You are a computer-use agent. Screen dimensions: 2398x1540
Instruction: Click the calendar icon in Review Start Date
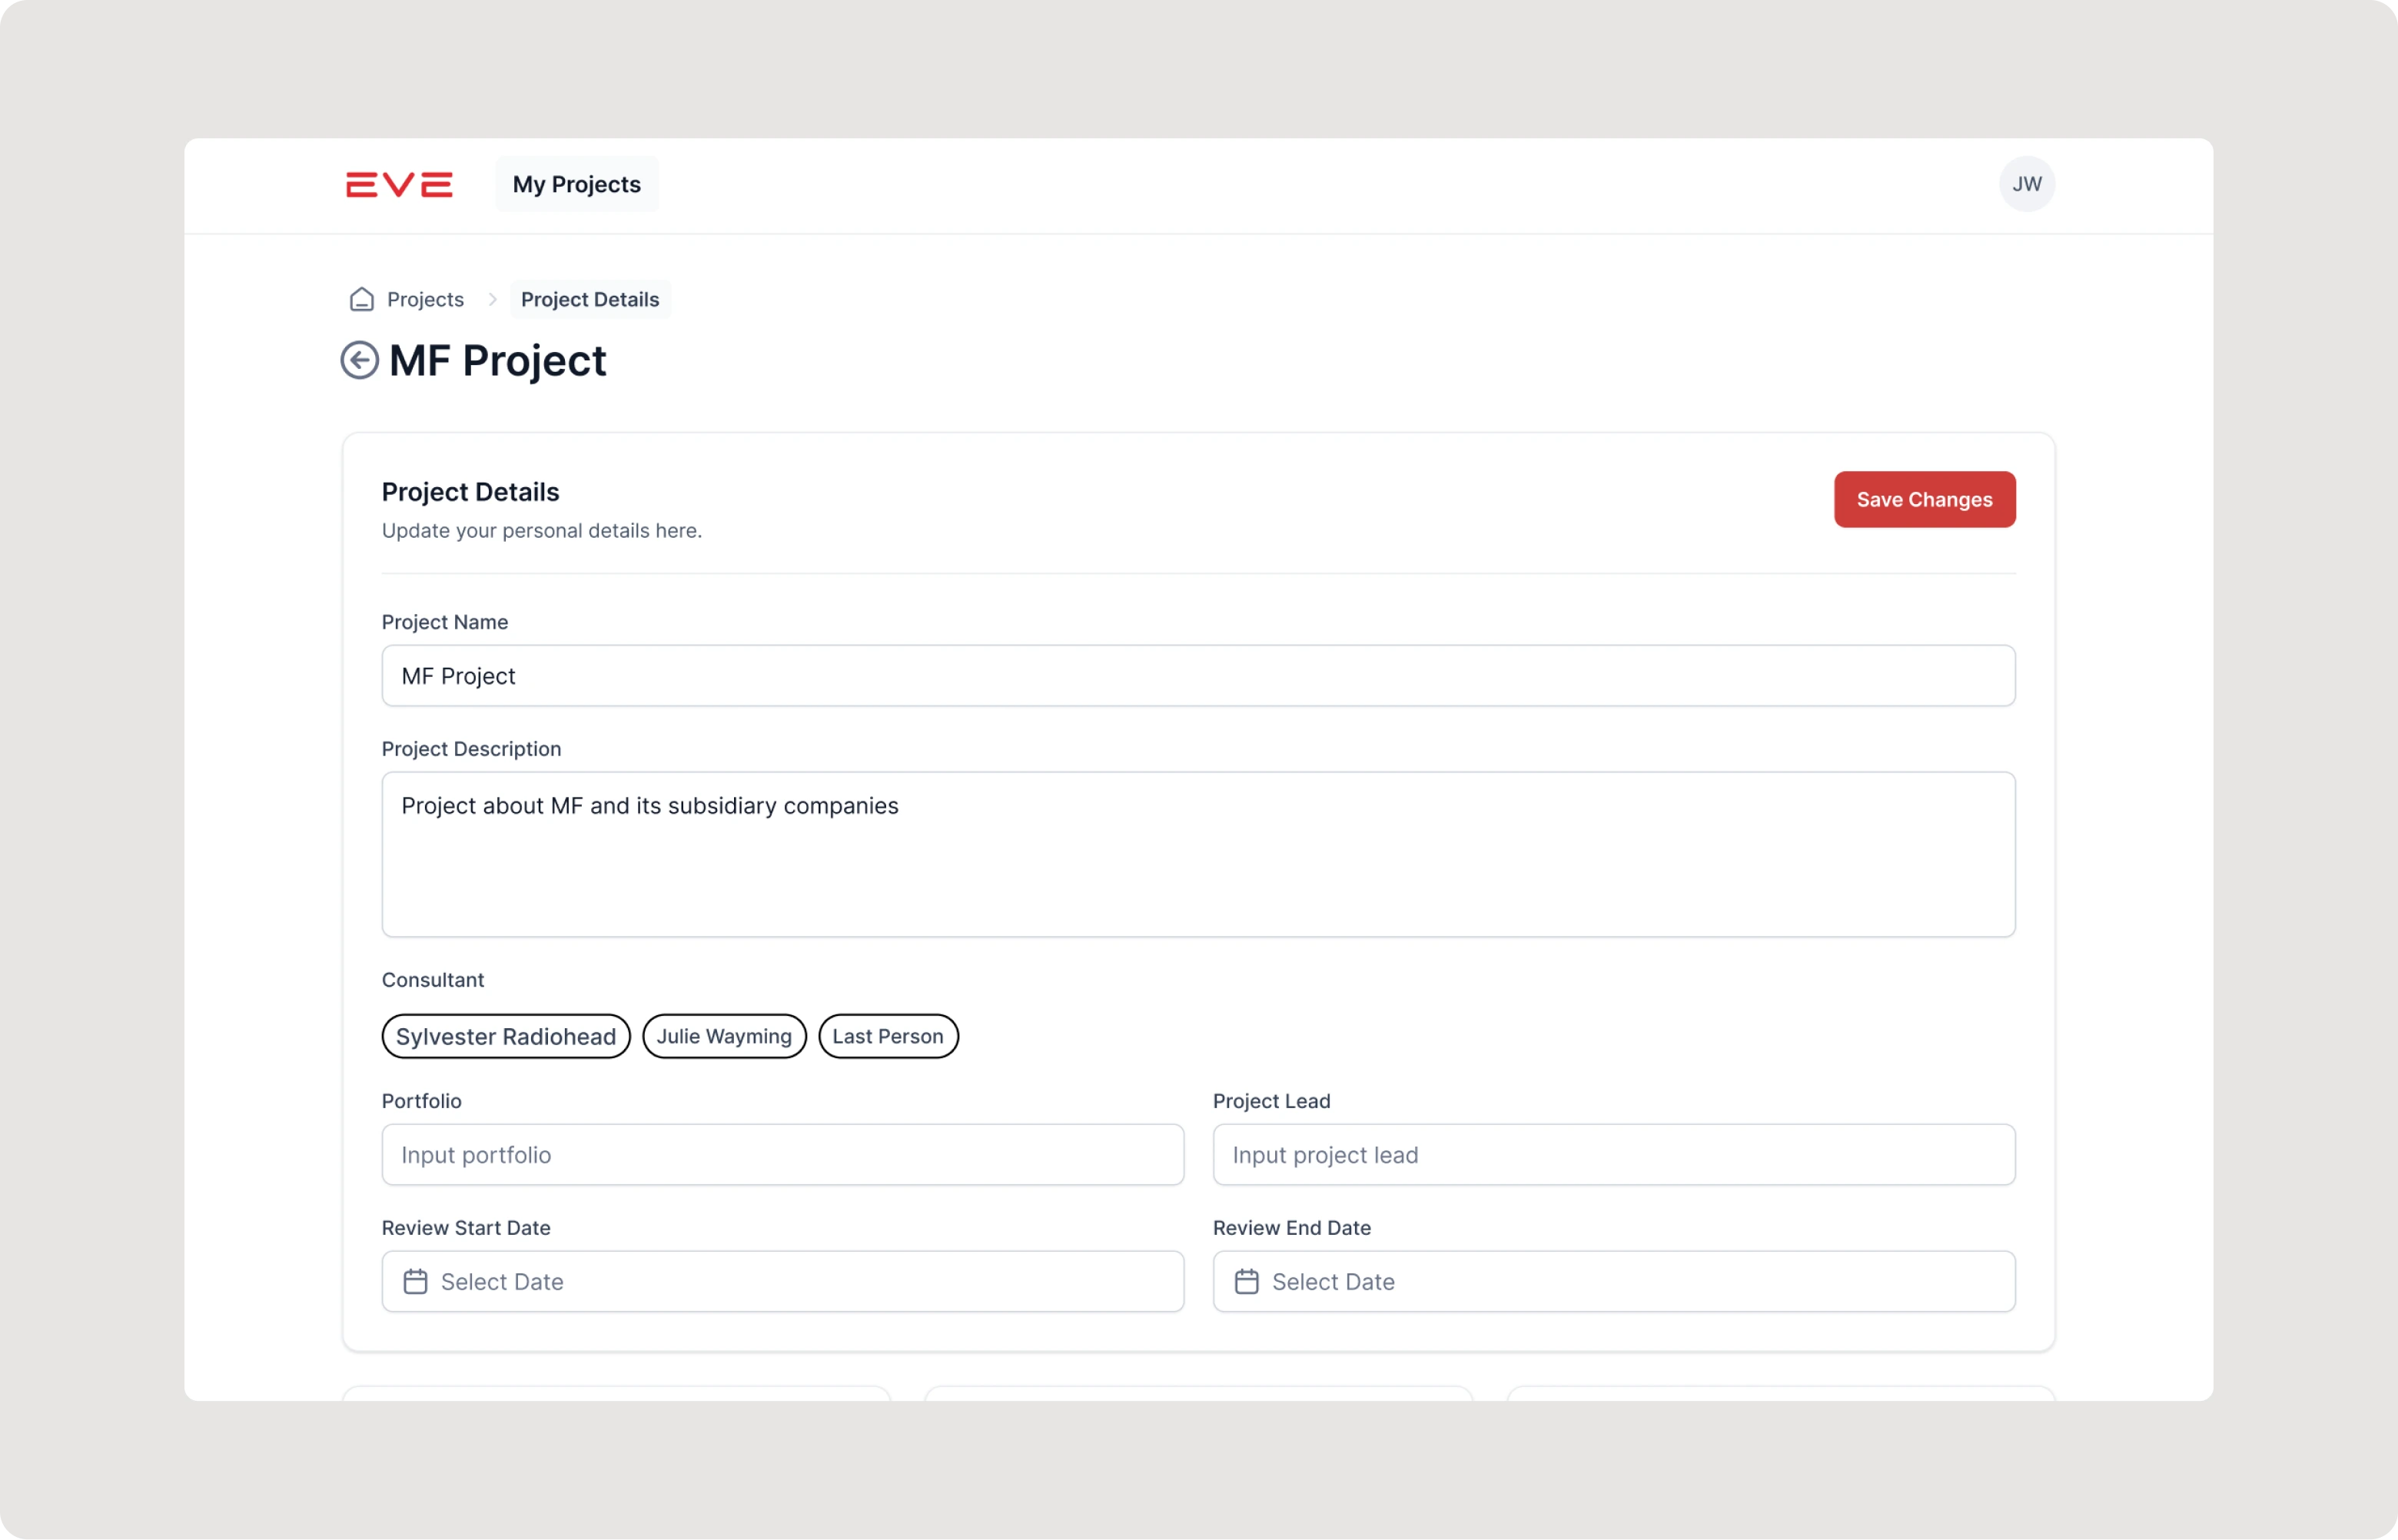click(x=415, y=1281)
